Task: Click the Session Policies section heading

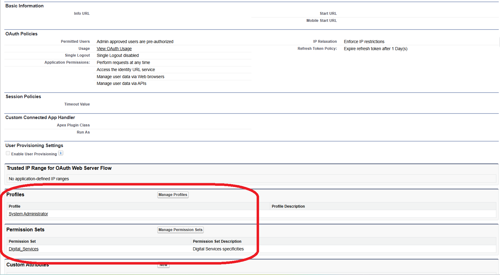Action: point(23,97)
